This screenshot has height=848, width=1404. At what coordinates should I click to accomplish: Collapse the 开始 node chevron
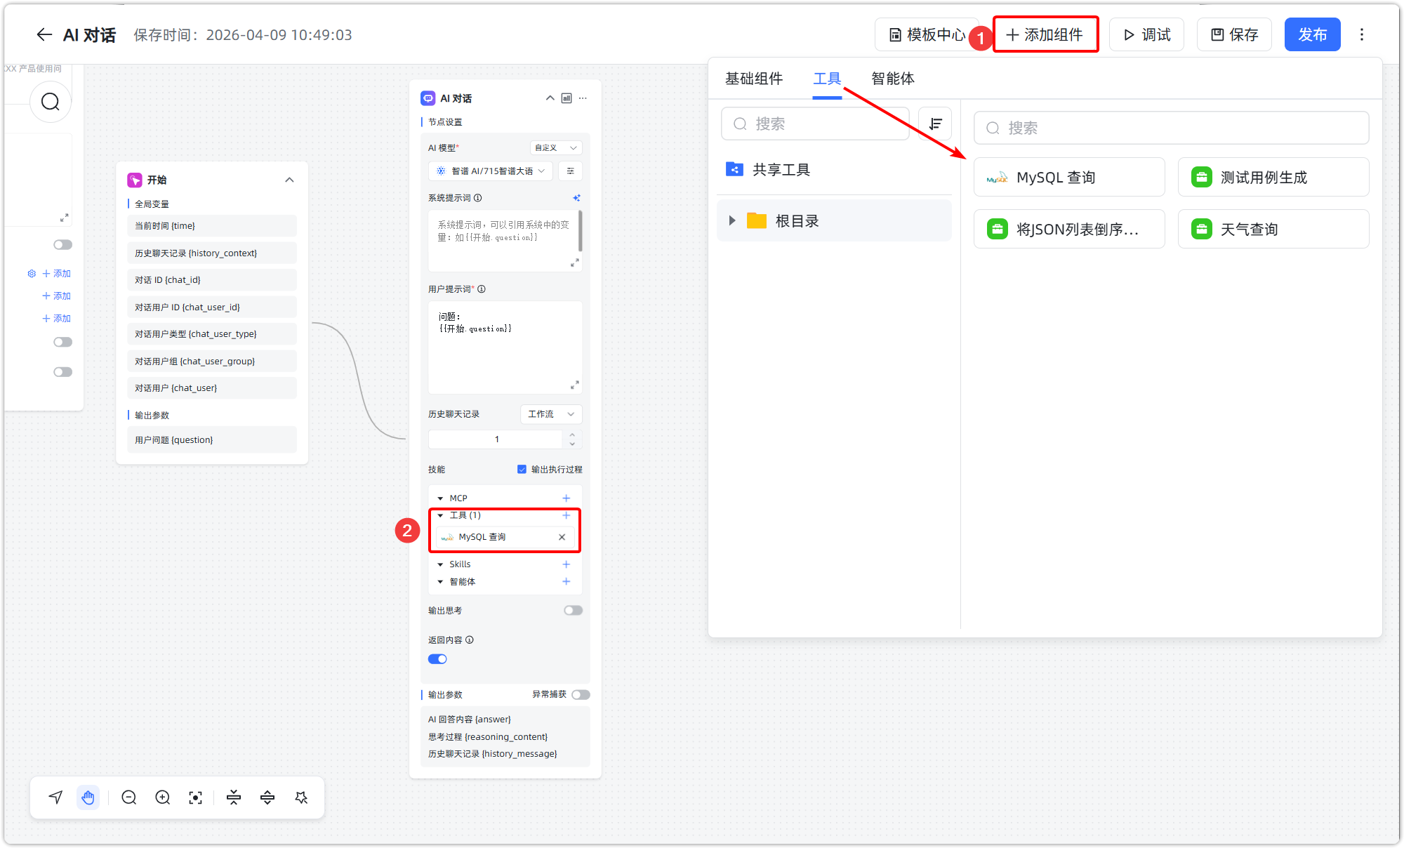[289, 180]
